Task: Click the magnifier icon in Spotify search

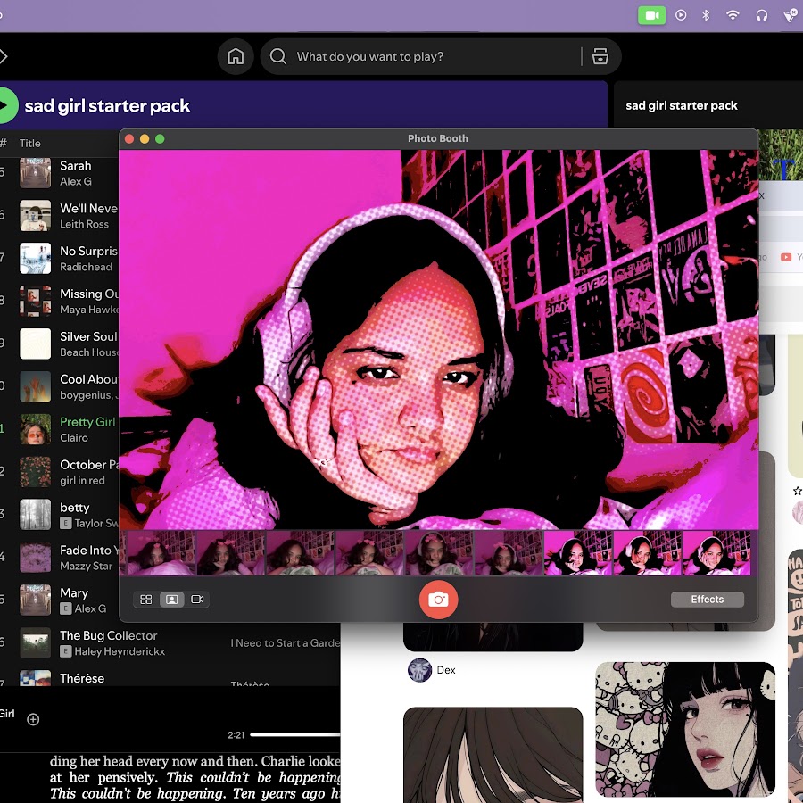Action: (278, 56)
